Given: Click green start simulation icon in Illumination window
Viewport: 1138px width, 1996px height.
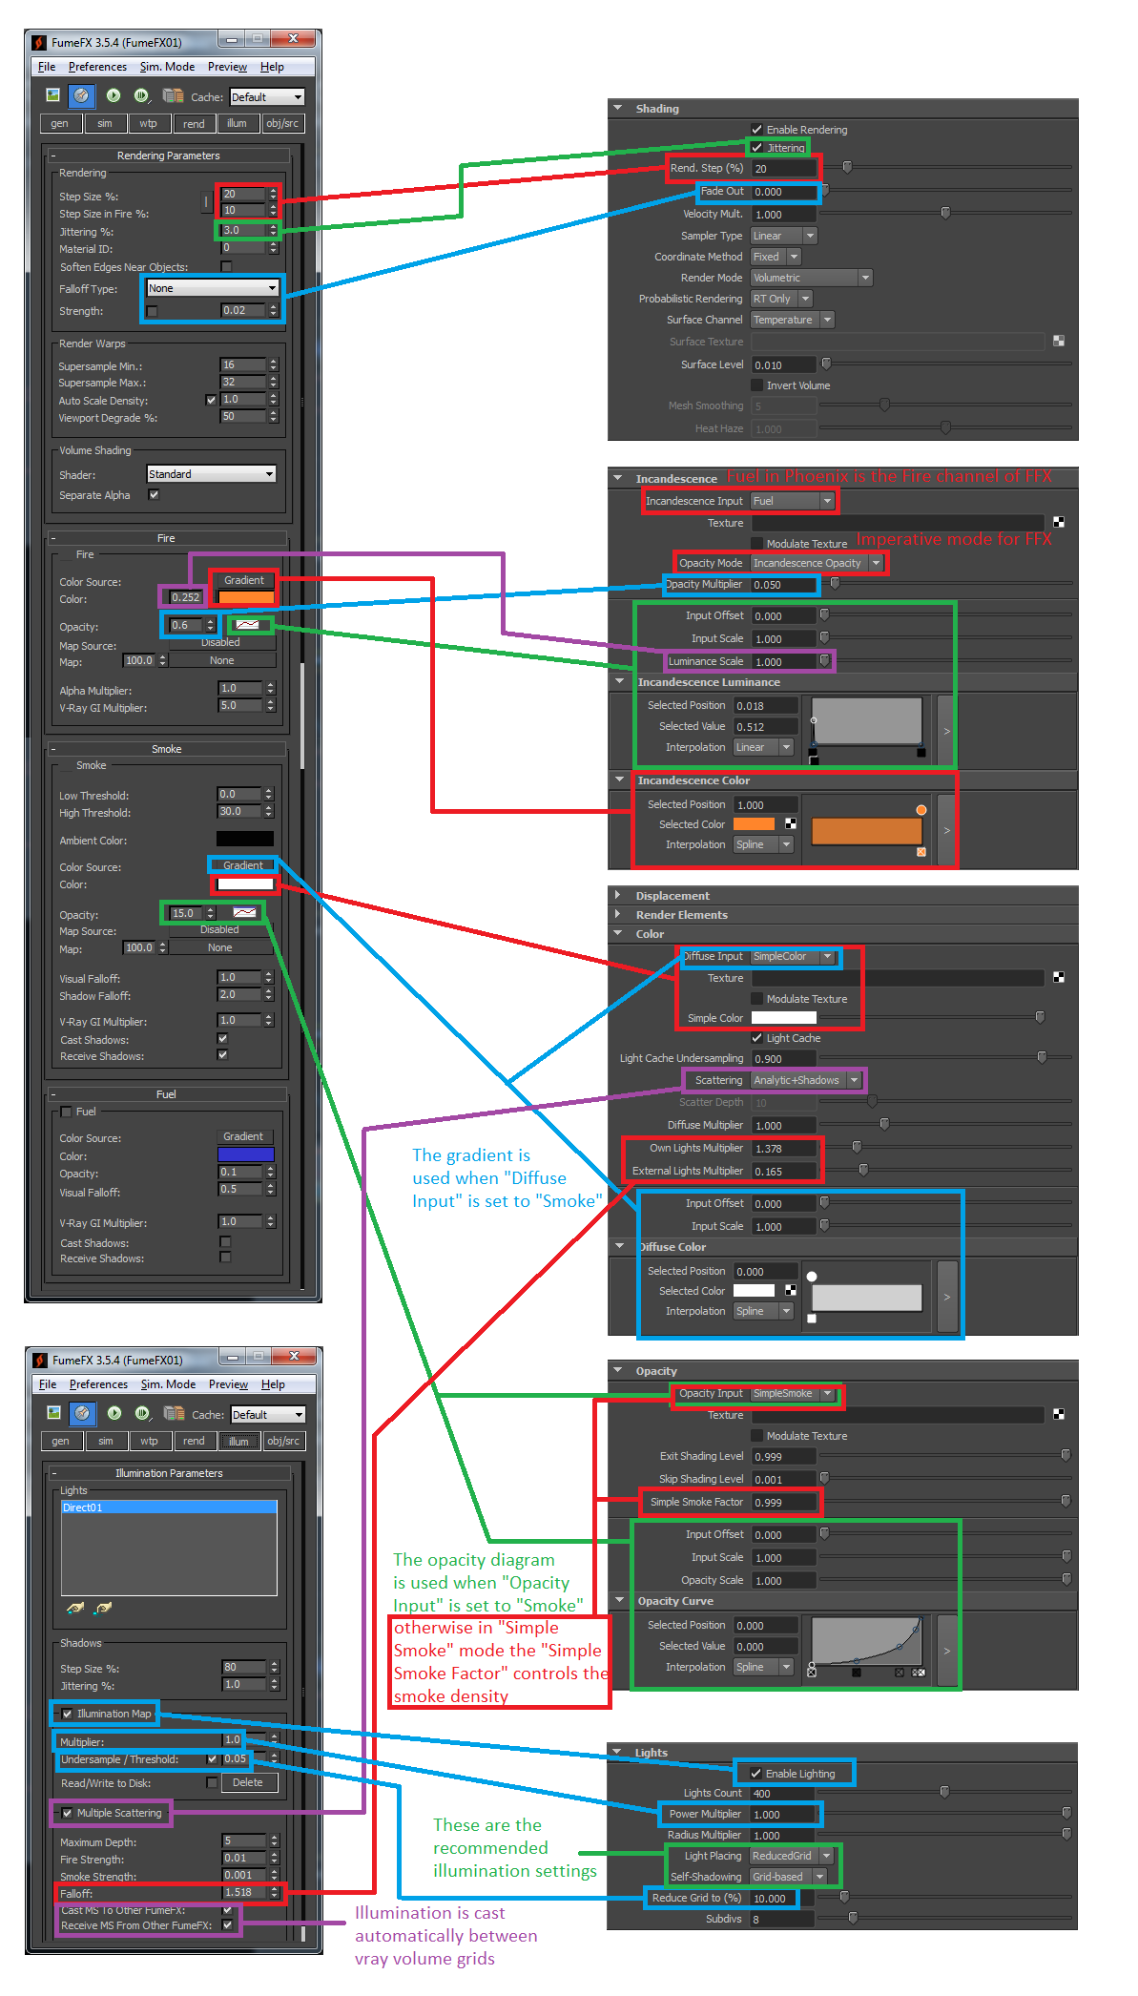Looking at the screenshot, I should pyautogui.click(x=114, y=1413).
